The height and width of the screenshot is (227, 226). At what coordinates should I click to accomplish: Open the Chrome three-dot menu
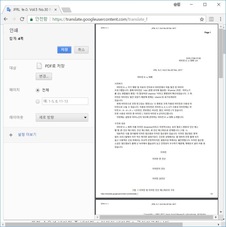tap(221, 19)
